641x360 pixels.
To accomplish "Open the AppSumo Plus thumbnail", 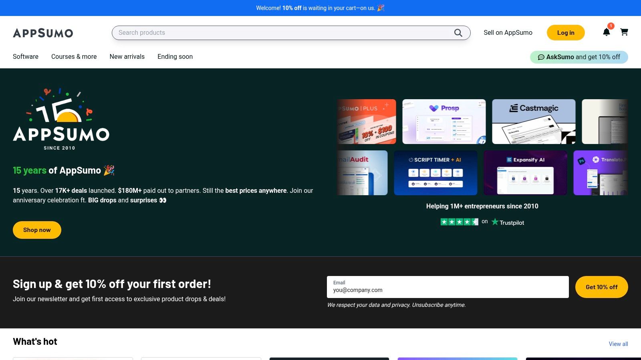I will (x=367, y=122).
